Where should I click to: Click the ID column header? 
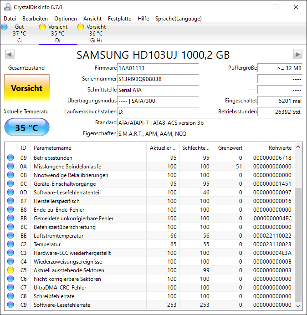click(x=23, y=148)
